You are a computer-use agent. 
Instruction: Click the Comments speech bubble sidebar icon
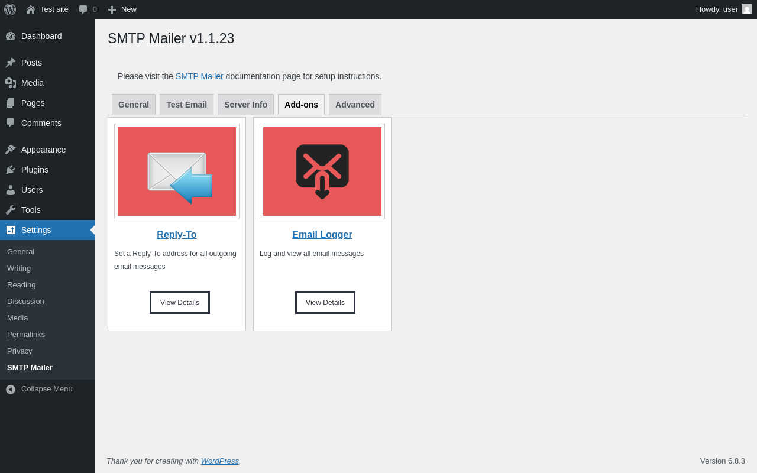(x=11, y=123)
